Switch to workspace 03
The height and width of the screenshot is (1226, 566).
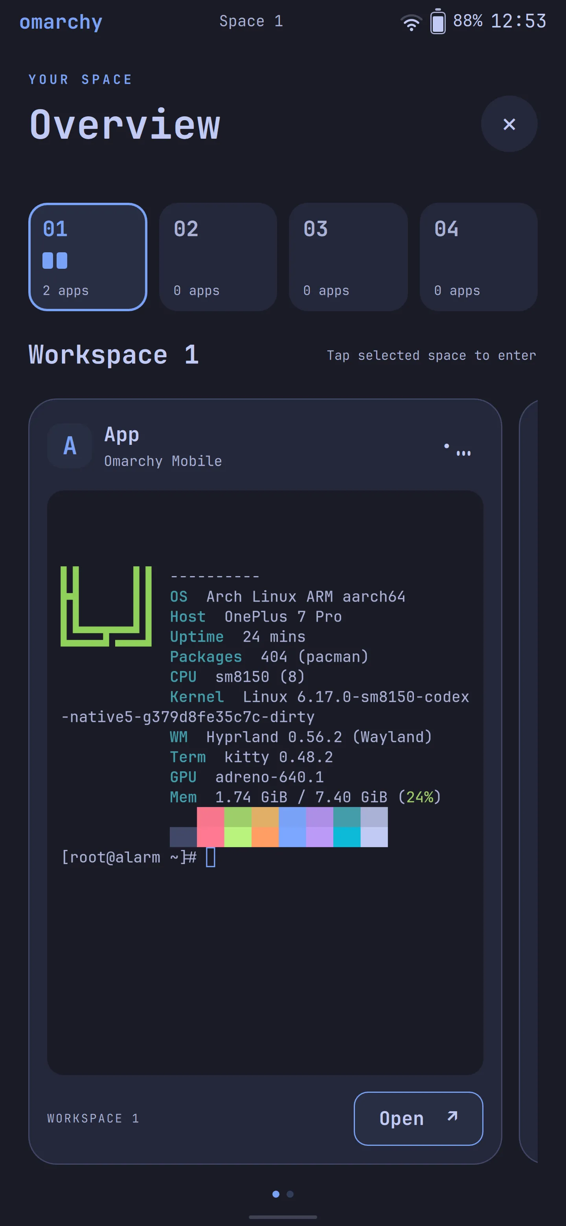coord(348,257)
